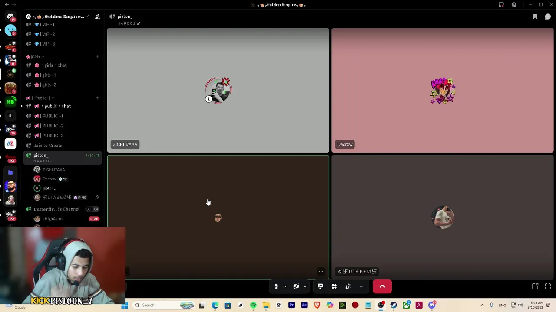Screen dimensions: 556x312
Task: Enter full screen call view
Action: click(x=548, y=286)
